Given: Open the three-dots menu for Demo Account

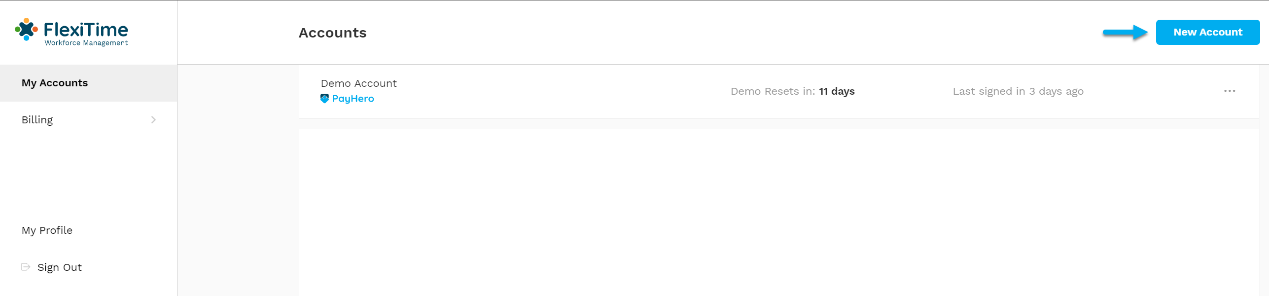Looking at the screenshot, I should [1229, 91].
